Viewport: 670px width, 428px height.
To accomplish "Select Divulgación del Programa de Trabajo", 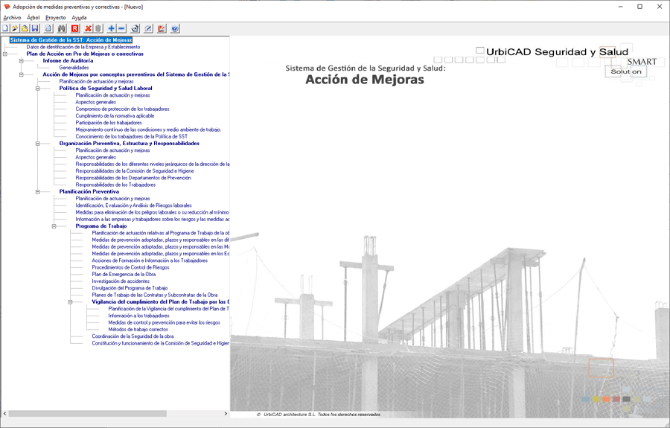I will (x=130, y=288).
